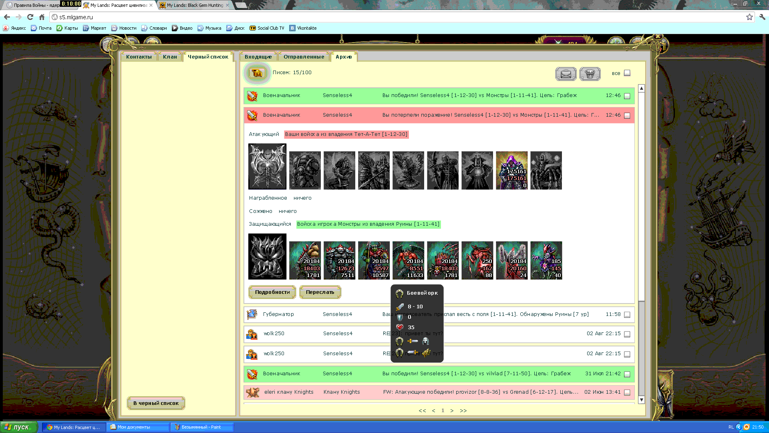The image size is (769, 433).
Task: Open the Губернатор message icon
Action: (x=252, y=314)
